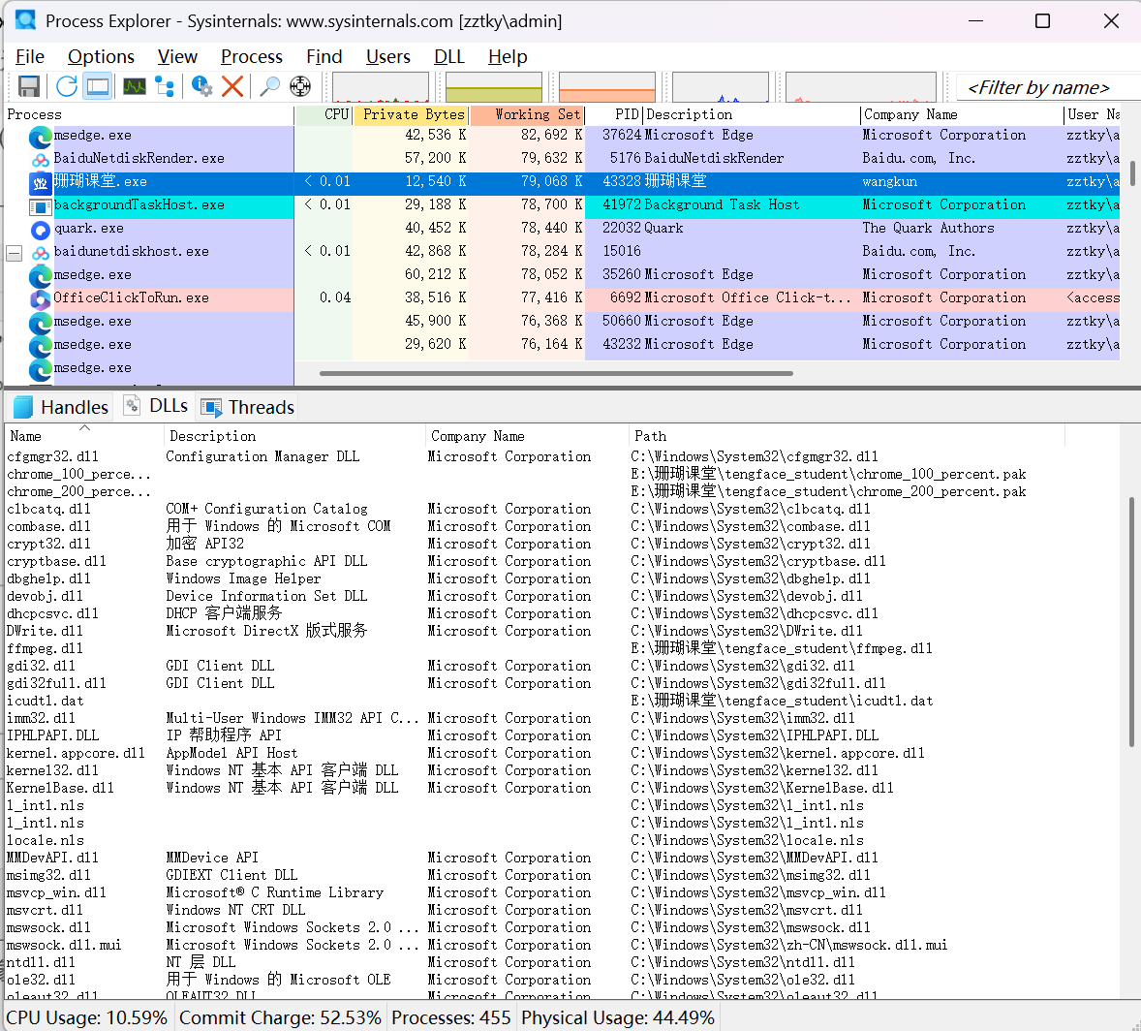The image size is (1141, 1031).
Task: Open the commit history mini graph
Action: coord(494,86)
